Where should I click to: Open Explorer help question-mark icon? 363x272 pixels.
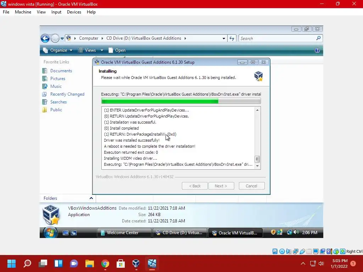(x=317, y=50)
